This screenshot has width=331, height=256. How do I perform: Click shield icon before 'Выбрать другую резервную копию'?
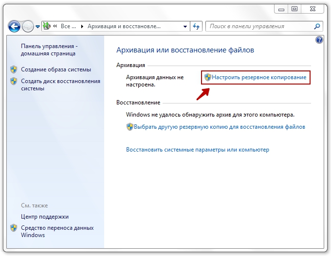130,127
